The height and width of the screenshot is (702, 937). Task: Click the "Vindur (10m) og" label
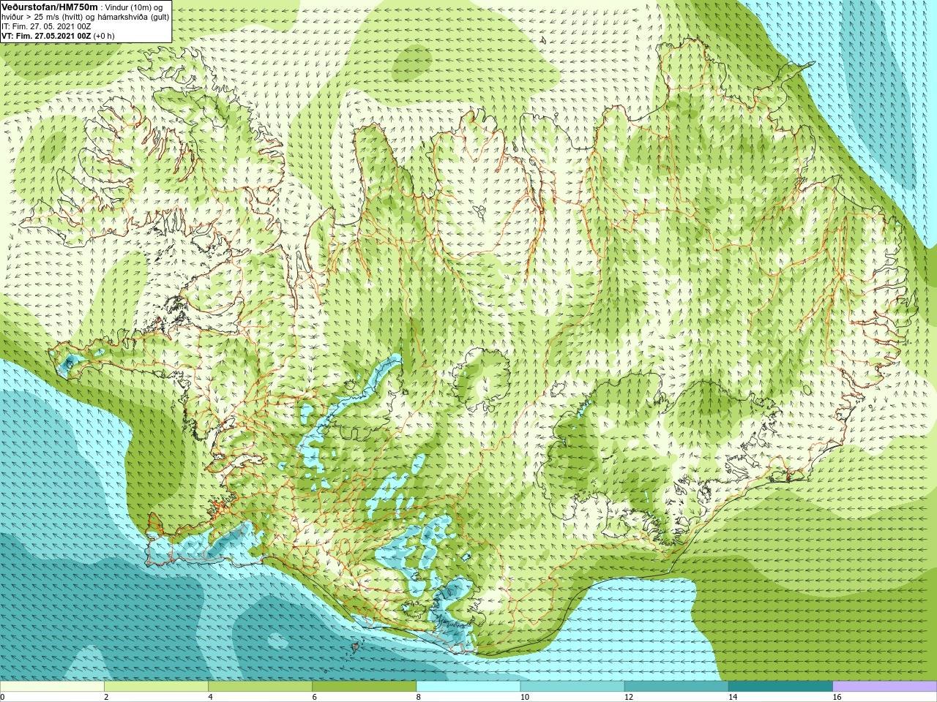click(x=134, y=7)
